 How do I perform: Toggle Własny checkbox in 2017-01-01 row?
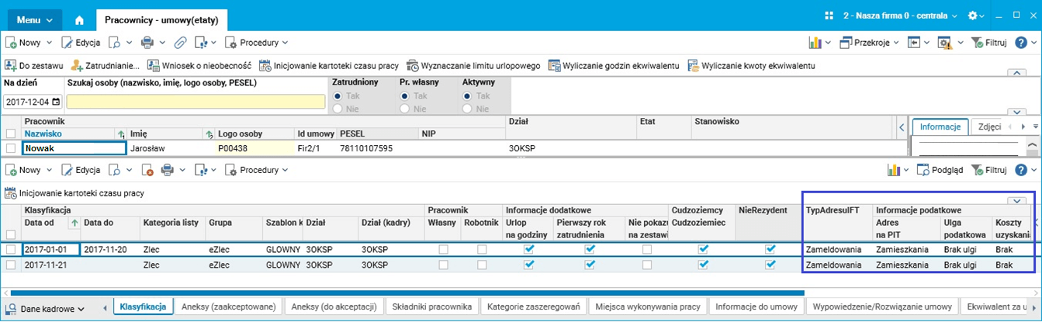(x=443, y=250)
